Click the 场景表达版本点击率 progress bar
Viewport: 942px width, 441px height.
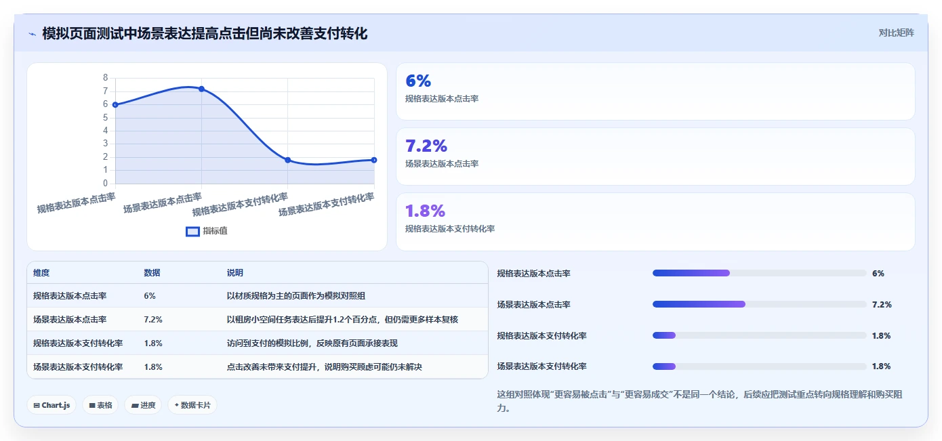759,304
